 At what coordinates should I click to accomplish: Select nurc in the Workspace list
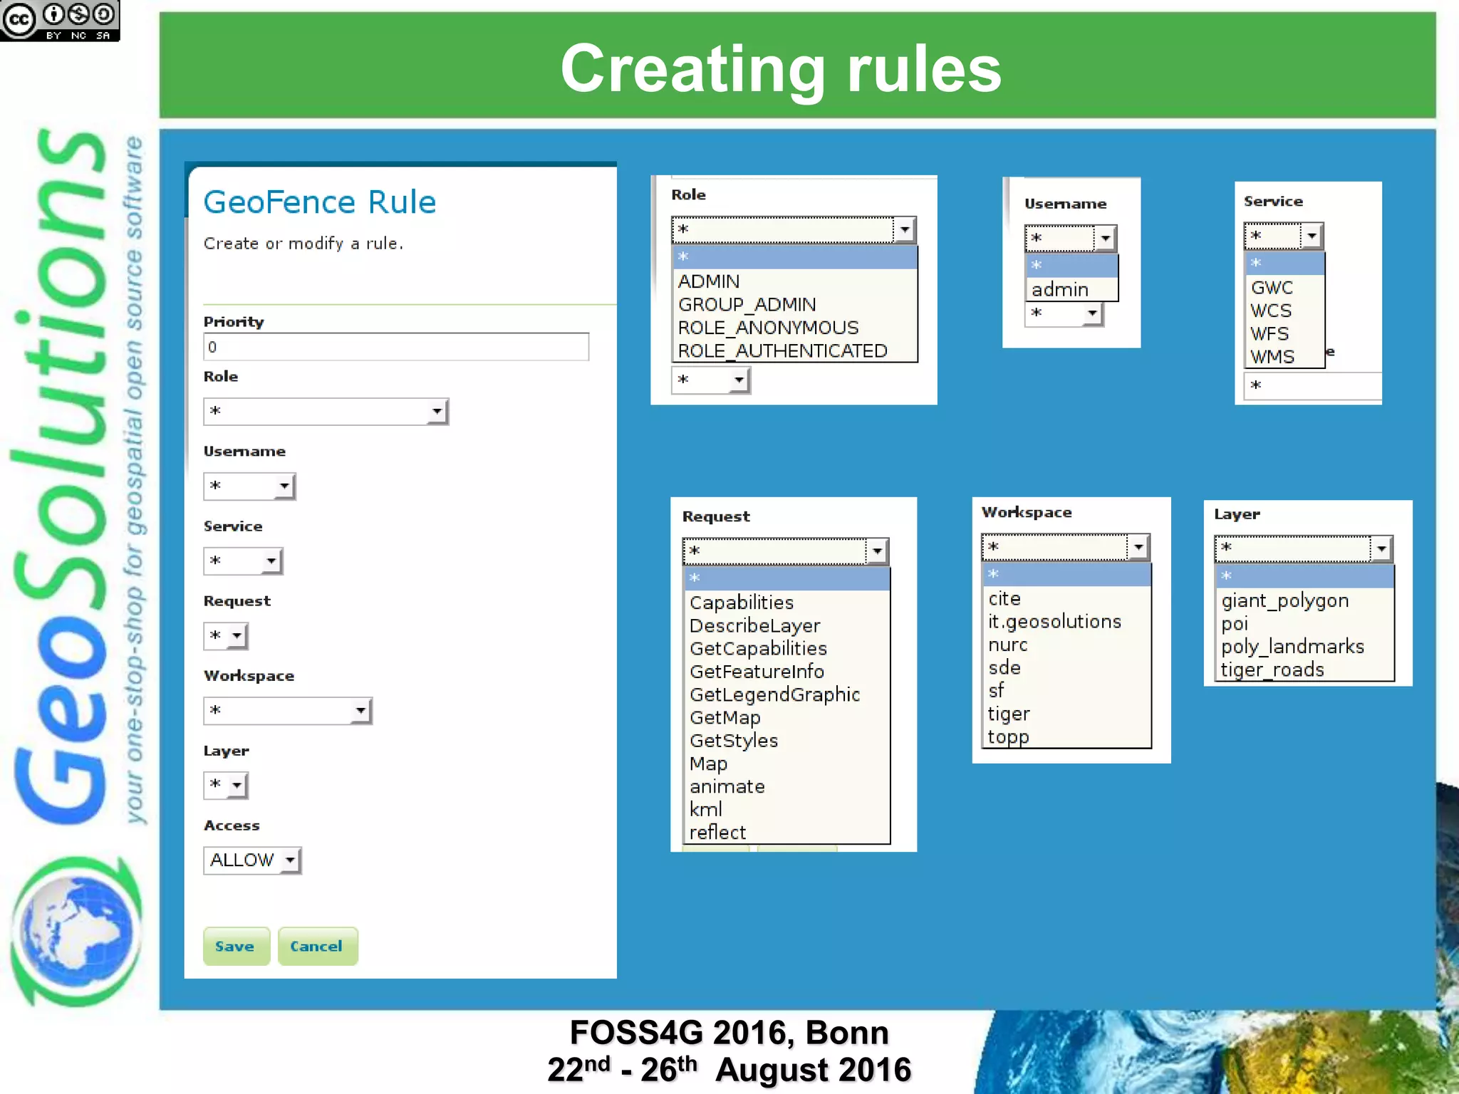pyautogui.click(x=1066, y=645)
